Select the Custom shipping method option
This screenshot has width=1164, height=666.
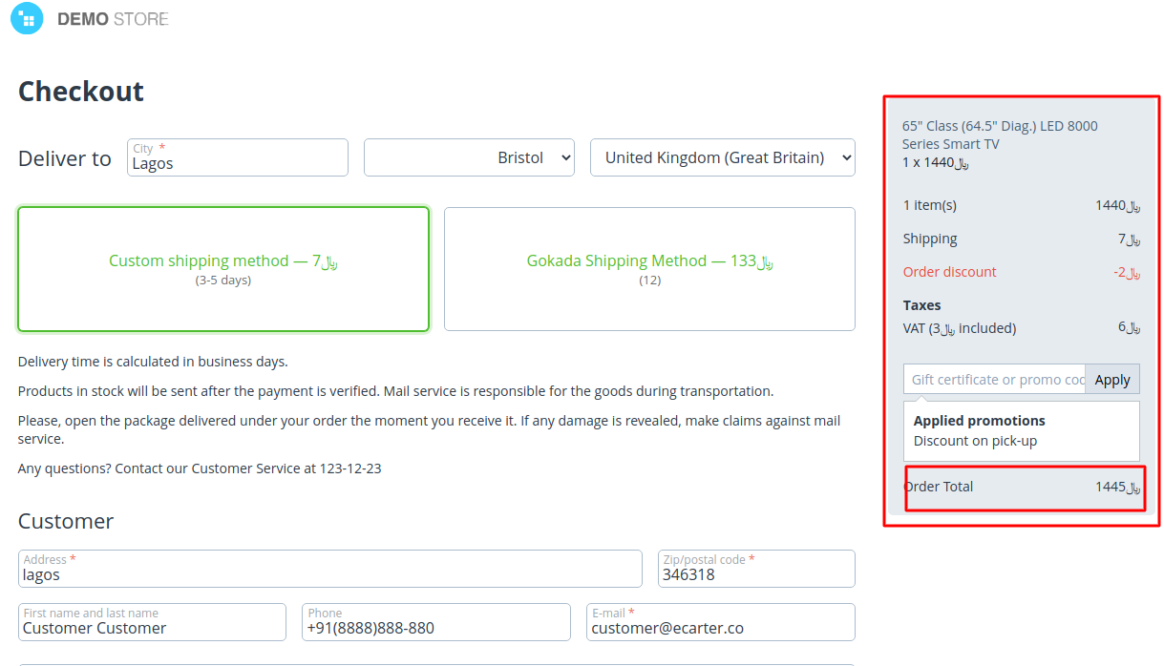[223, 268]
